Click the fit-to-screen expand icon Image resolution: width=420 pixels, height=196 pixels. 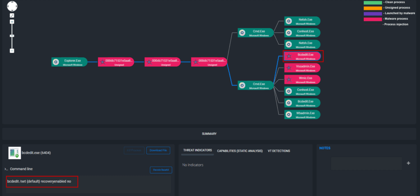click(12, 16)
